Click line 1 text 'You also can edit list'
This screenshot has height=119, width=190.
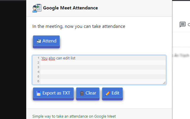click(58, 58)
